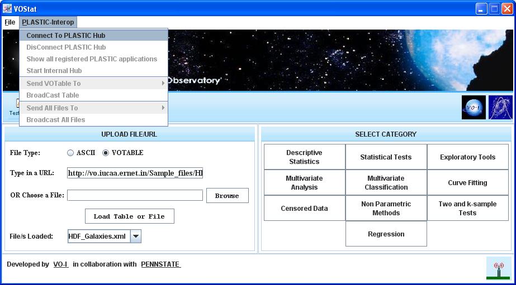Viewport: 516px width, 285px height.
Task: Choose Connect To PLASTIC Hub
Action: pos(94,35)
